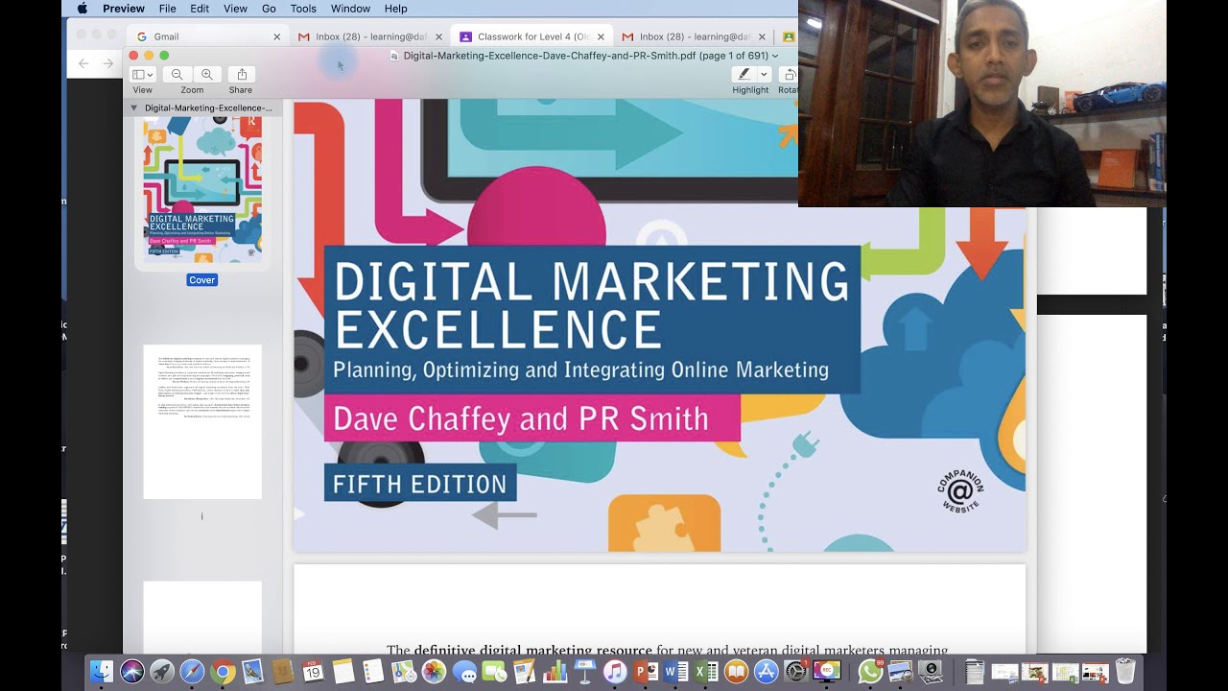Open the PDF title dropdown chevron
The image size is (1228, 691).
(775, 56)
